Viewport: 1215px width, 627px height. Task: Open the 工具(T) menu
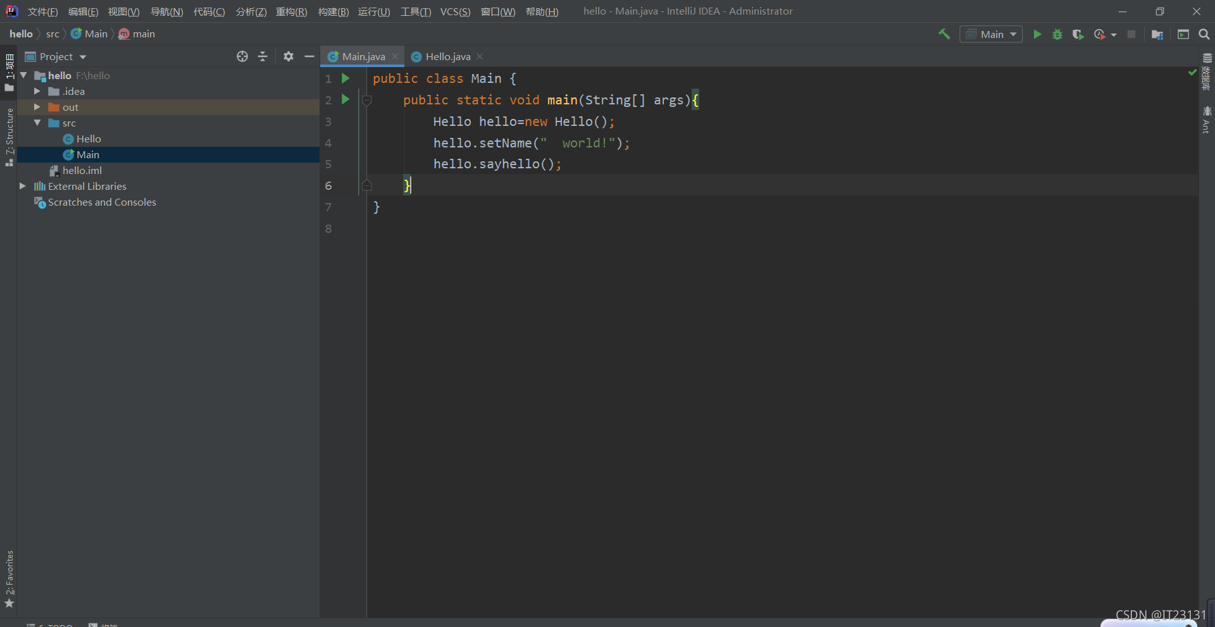click(416, 11)
